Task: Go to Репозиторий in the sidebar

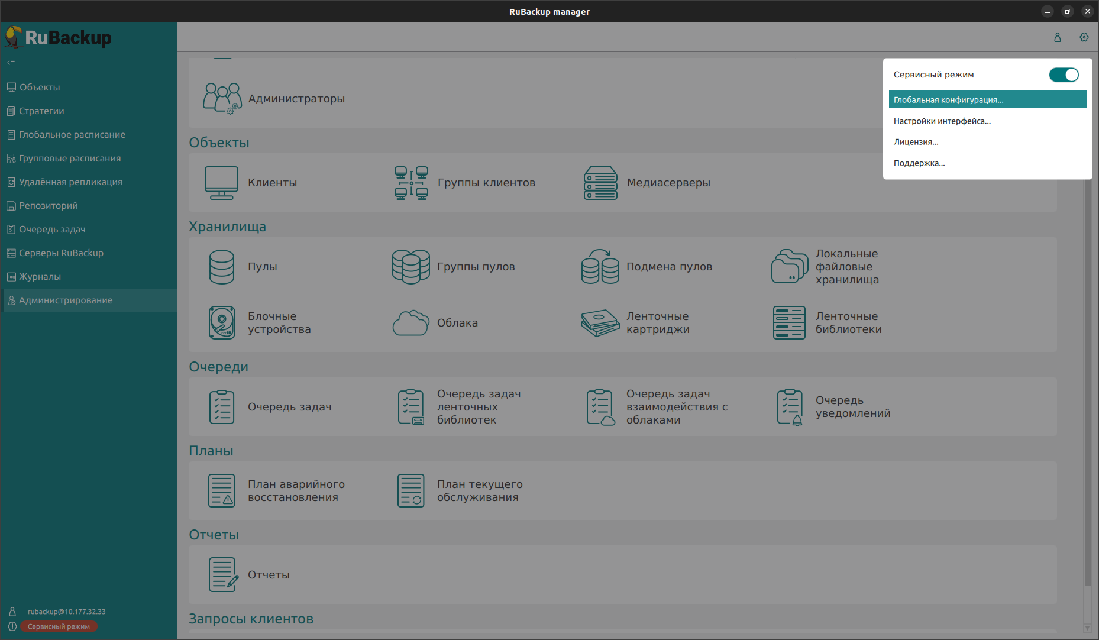Action: [49, 206]
